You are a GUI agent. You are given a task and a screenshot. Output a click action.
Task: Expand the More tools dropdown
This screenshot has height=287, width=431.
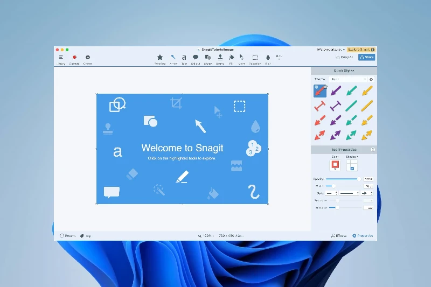[x=279, y=57]
